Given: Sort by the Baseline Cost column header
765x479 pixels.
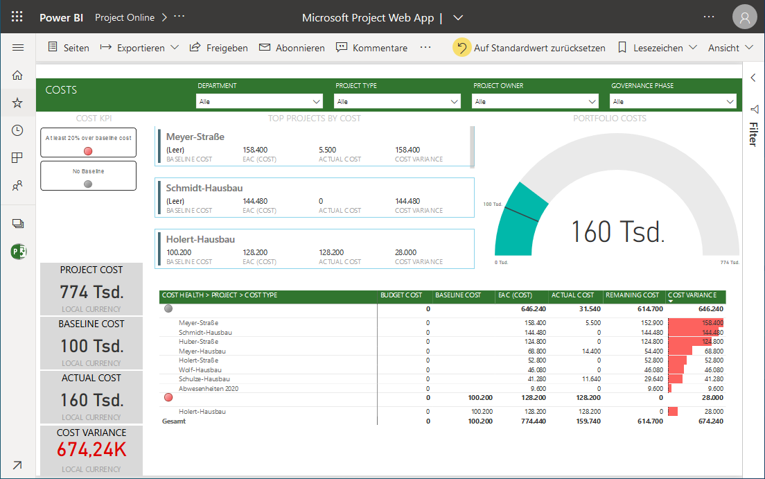Looking at the screenshot, I should click(457, 295).
